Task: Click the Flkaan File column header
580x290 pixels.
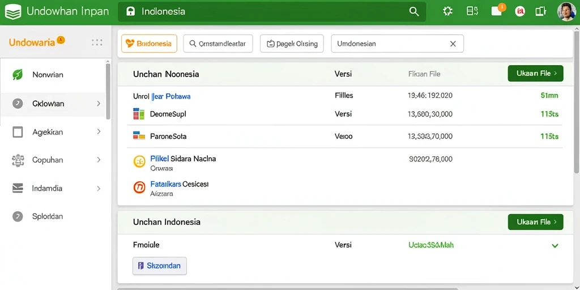Action: click(424, 74)
